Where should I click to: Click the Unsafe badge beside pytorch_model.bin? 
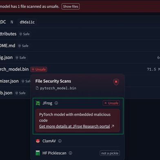pos(39,69)
